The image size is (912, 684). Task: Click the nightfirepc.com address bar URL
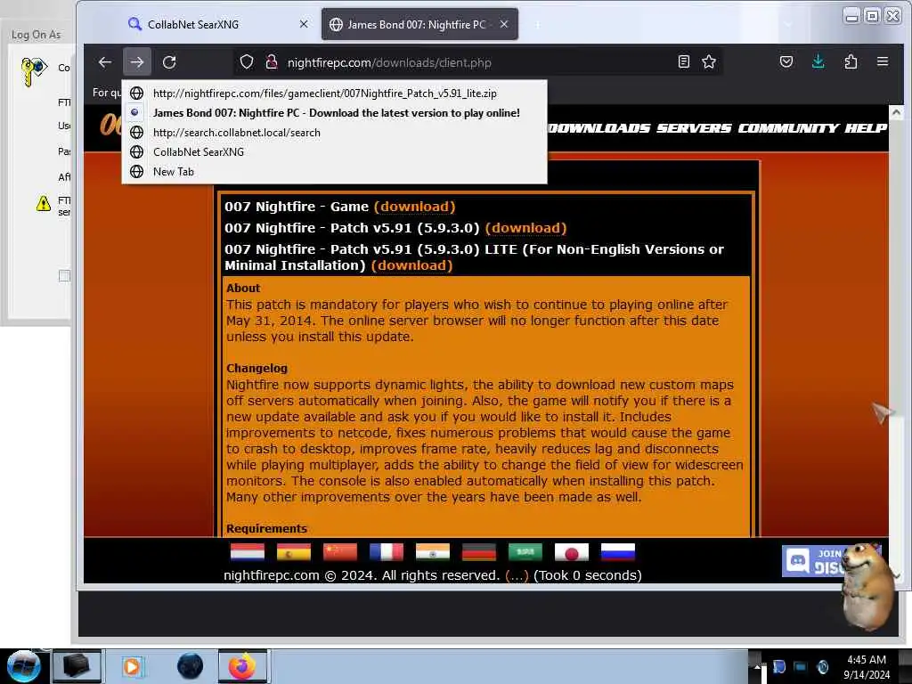point(389,62)
